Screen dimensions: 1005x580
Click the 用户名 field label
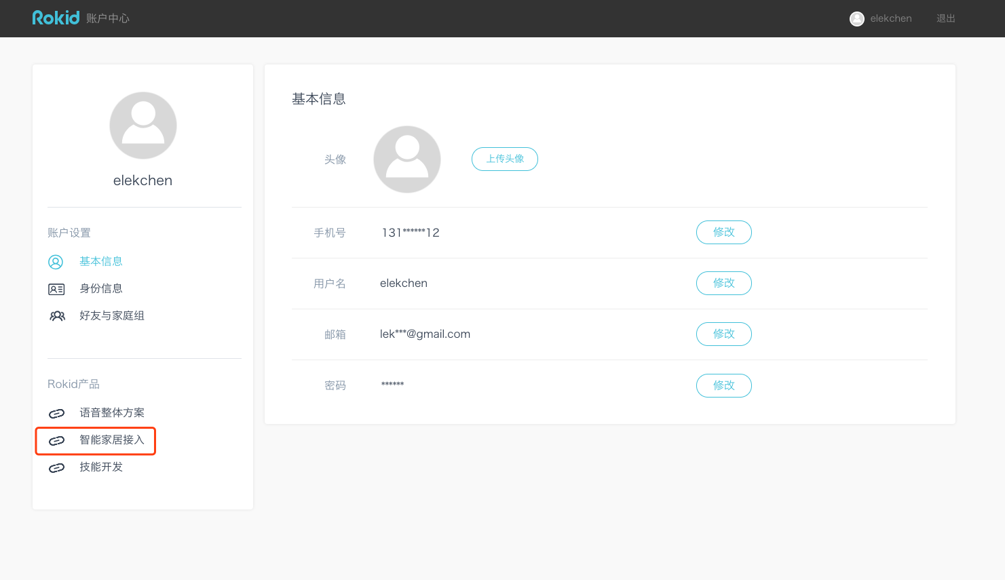(x=330, y=284)
